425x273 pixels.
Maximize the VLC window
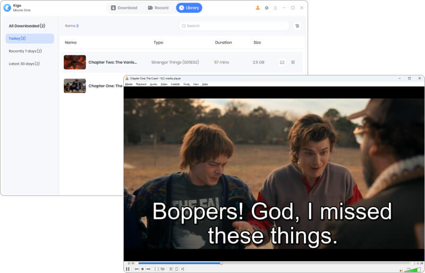(409, 79)
